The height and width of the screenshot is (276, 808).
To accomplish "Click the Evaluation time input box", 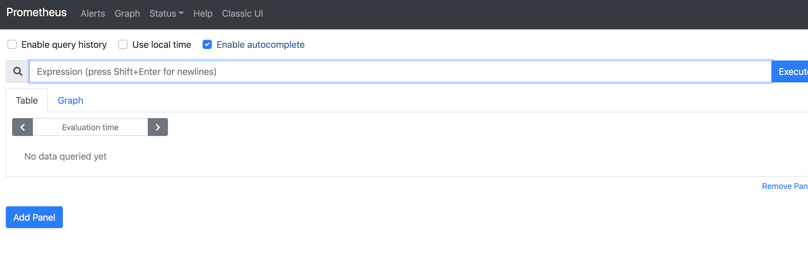I will pyautogui.click(x=90, y=127).
